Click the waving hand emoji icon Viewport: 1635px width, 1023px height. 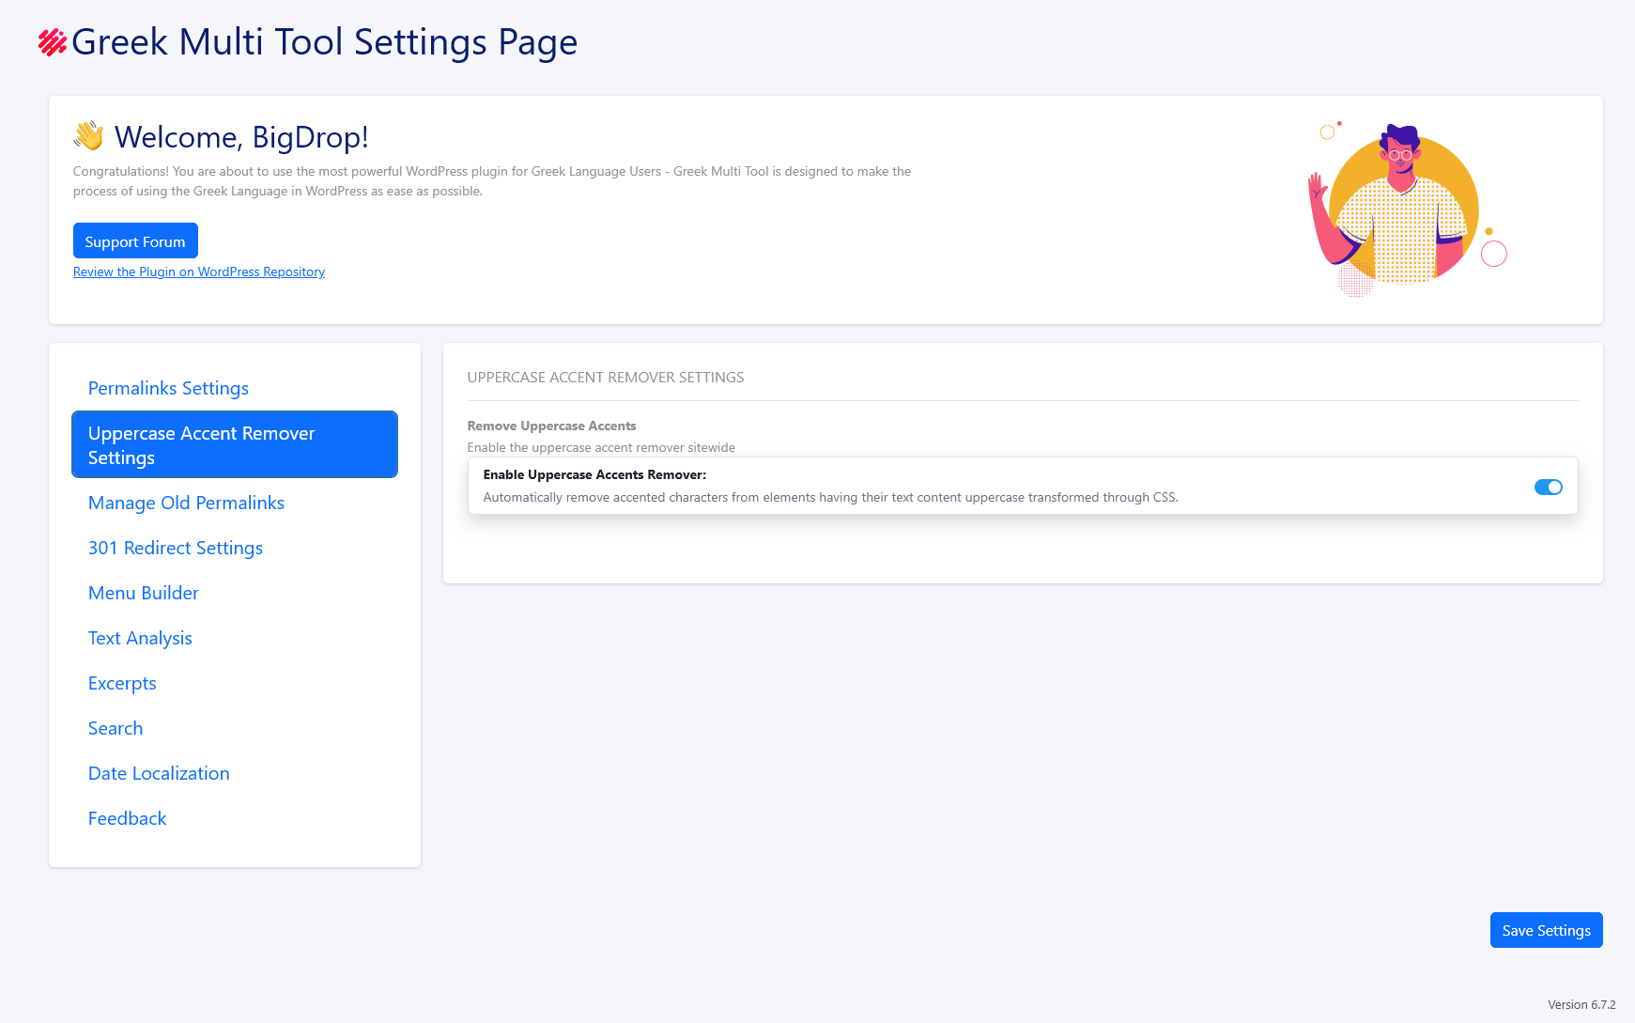click(x=89, y=136)
